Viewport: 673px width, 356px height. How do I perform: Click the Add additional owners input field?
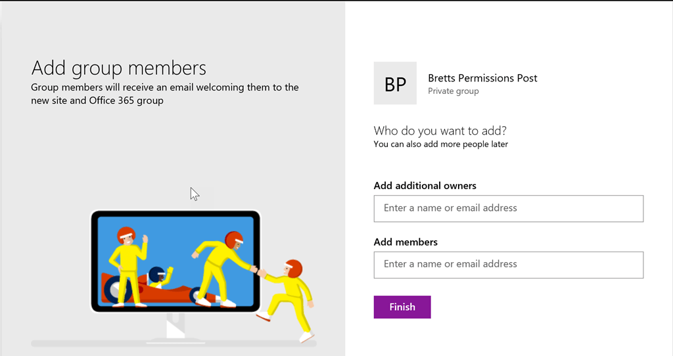508,208
